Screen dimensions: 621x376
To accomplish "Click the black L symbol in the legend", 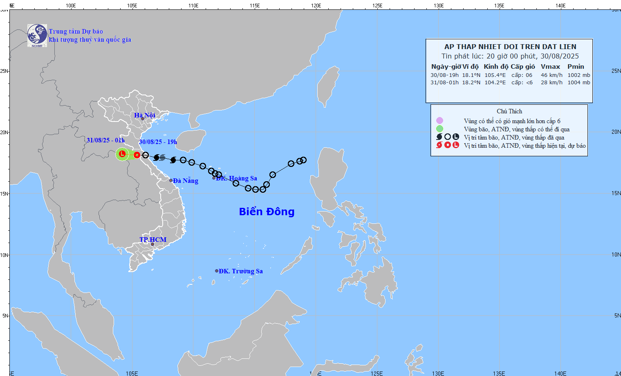I will click(456, 137).
